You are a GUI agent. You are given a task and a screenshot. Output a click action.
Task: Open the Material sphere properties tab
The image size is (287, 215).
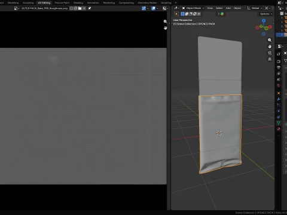(x=279, y=129)
